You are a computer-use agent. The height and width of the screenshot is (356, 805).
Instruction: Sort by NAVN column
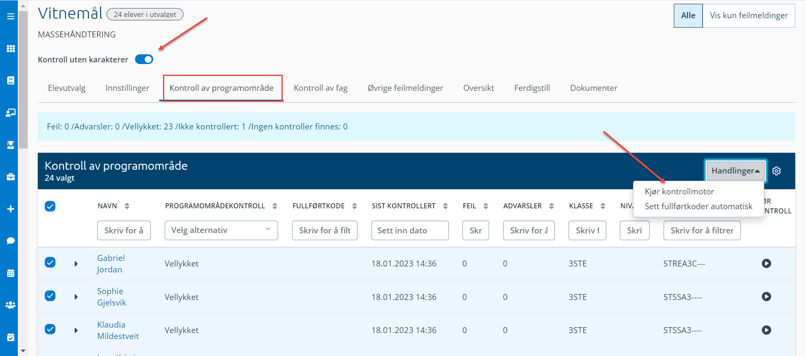(x=127, y=206)
